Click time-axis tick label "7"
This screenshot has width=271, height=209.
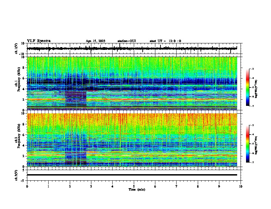click(177, 186)
